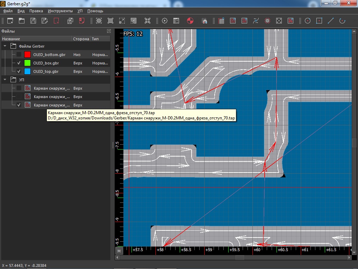This screenshot has height=269, width=358.
Task: Open the Правка menu
Action: pos(36,11)
